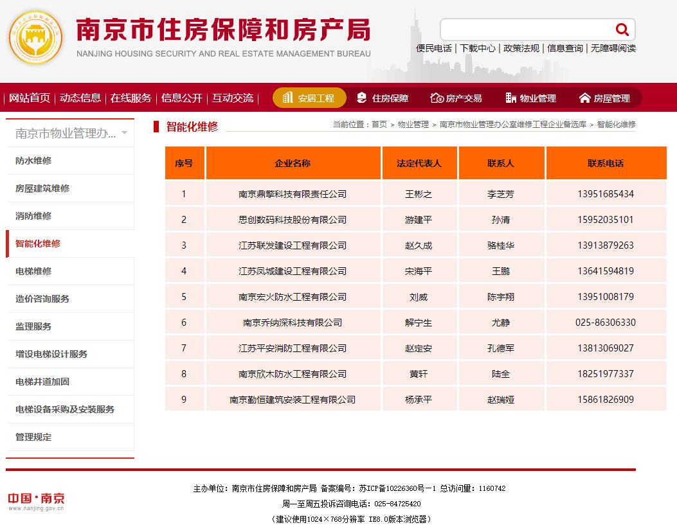Image resolution: width=677 pixels, height=532 pixels.
Task: Click the search magnifier icon
Action: 622,30
